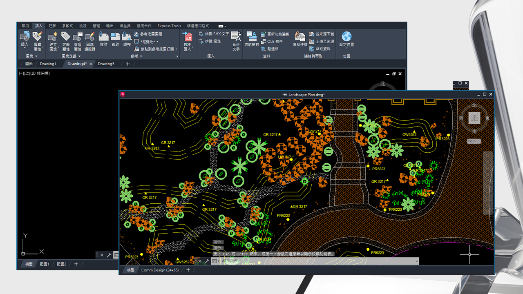Open the Express Tools ribbon tab
This screenshot has width=523, height=294.
(x=169, y=26)
